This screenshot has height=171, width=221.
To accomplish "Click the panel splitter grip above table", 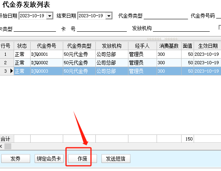I will coord(163,39).
